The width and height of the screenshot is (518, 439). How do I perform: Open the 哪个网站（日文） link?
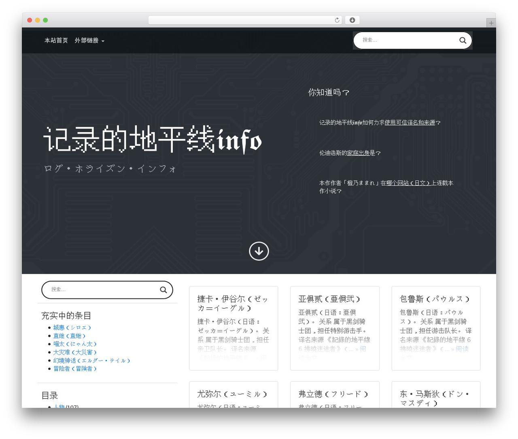pyautogui.click(x=409, y=183)
